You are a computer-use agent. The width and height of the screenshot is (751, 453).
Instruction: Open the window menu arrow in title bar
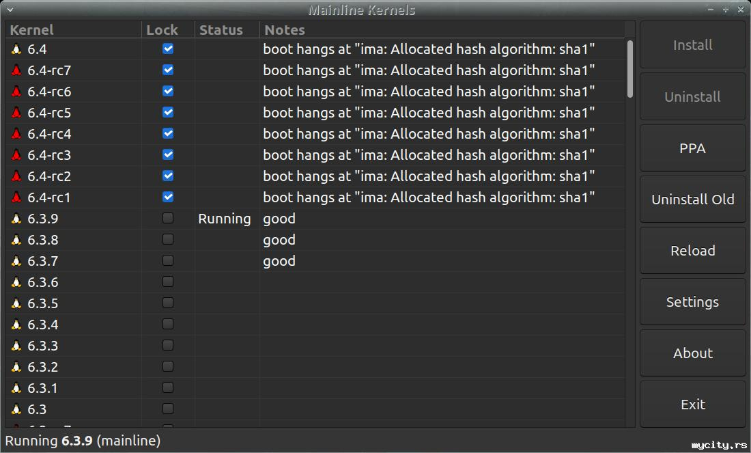(10, 10)
